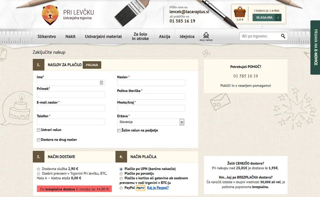Screen dimensions: 320x197
Task: Click the NAČIN PLAČILA section header
Action: (x=143, y=157)
